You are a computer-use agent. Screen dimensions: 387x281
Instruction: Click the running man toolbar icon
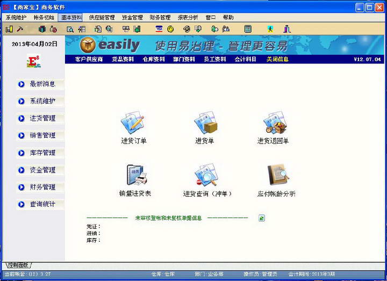(x=270, y=29)
